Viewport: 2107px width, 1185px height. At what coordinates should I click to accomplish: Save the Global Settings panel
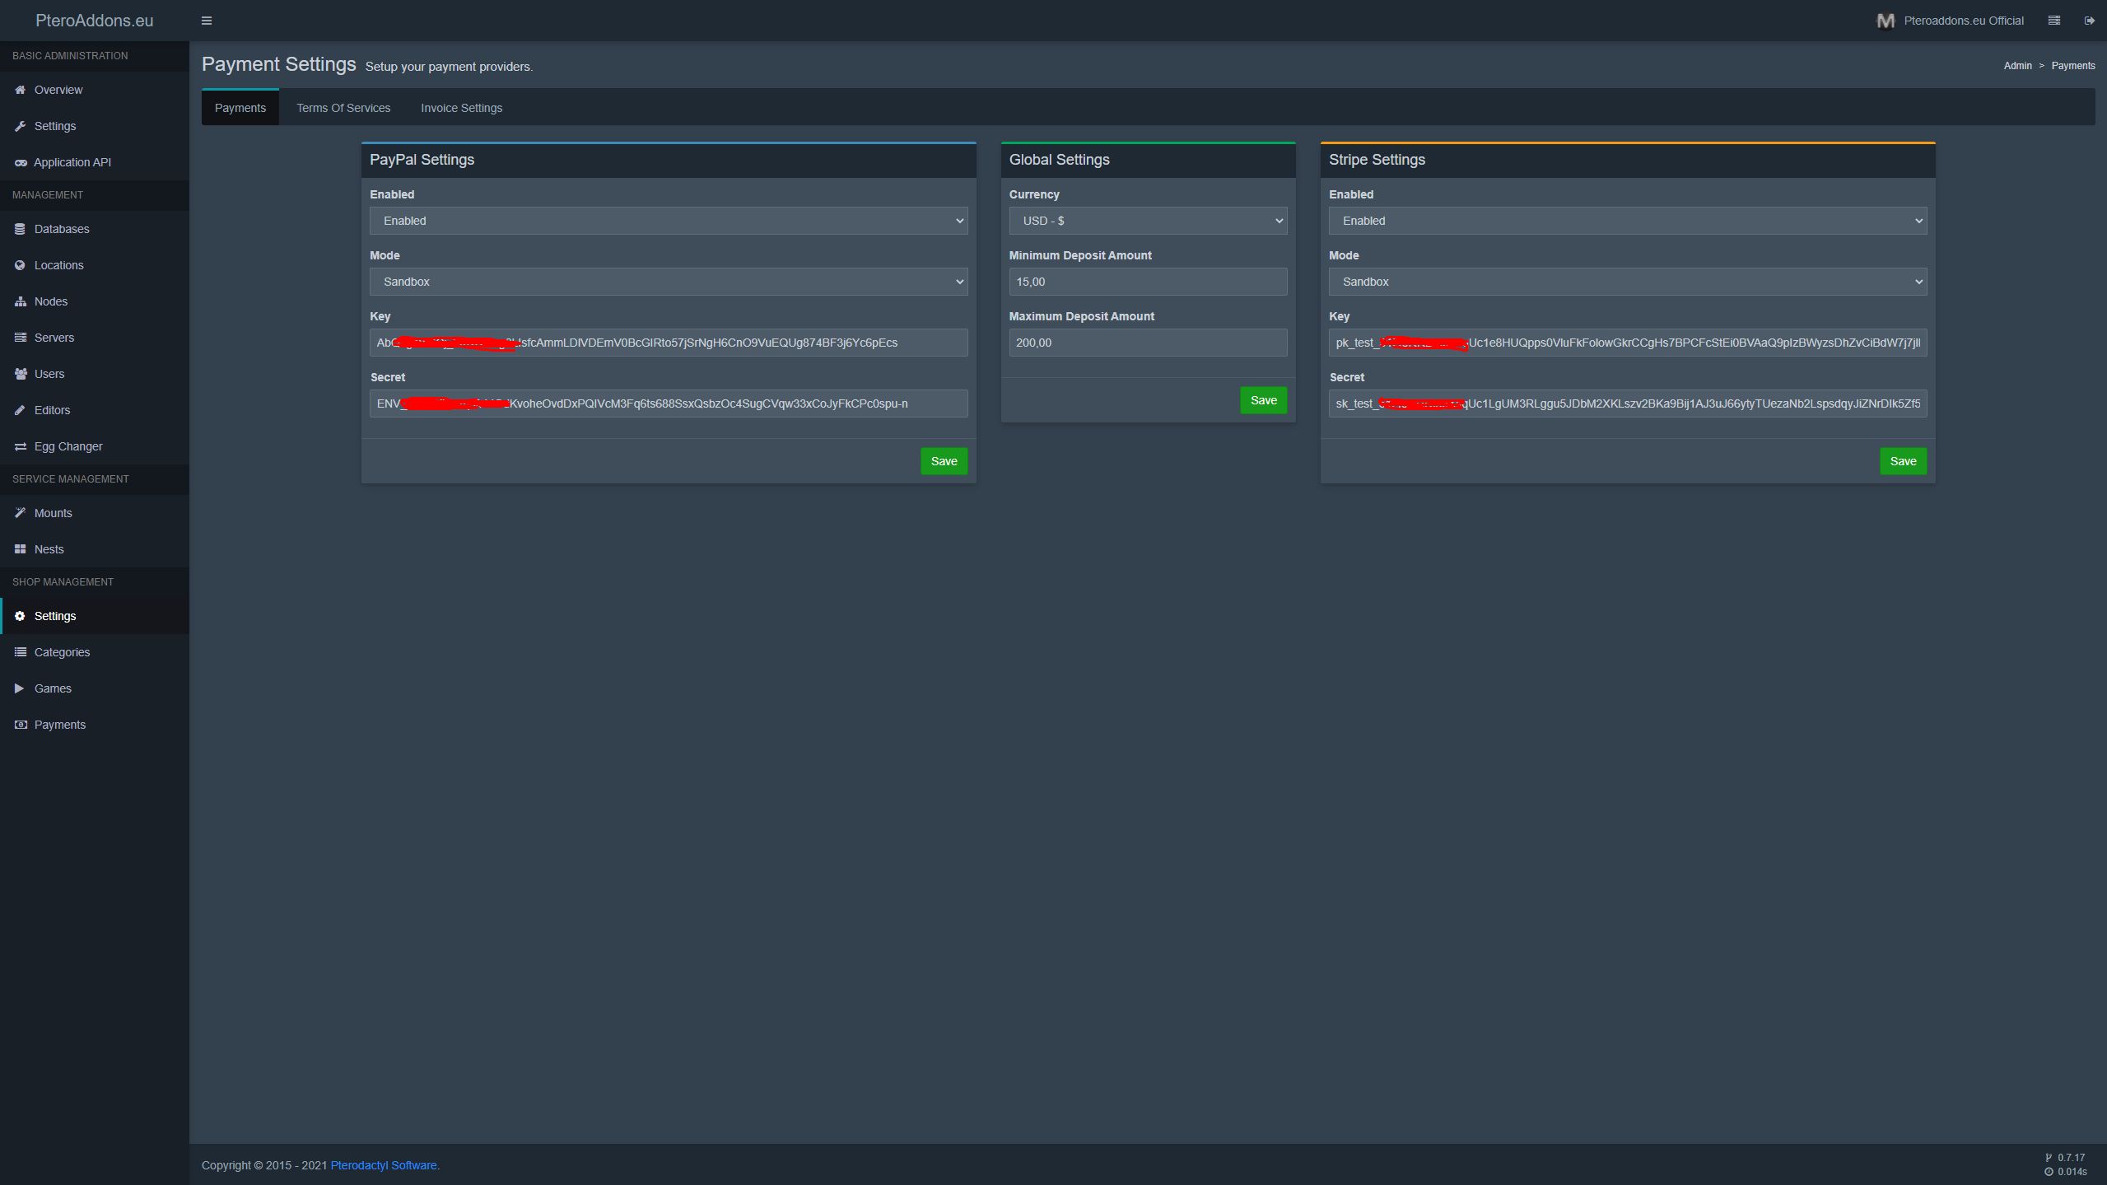pos(1263,400)
